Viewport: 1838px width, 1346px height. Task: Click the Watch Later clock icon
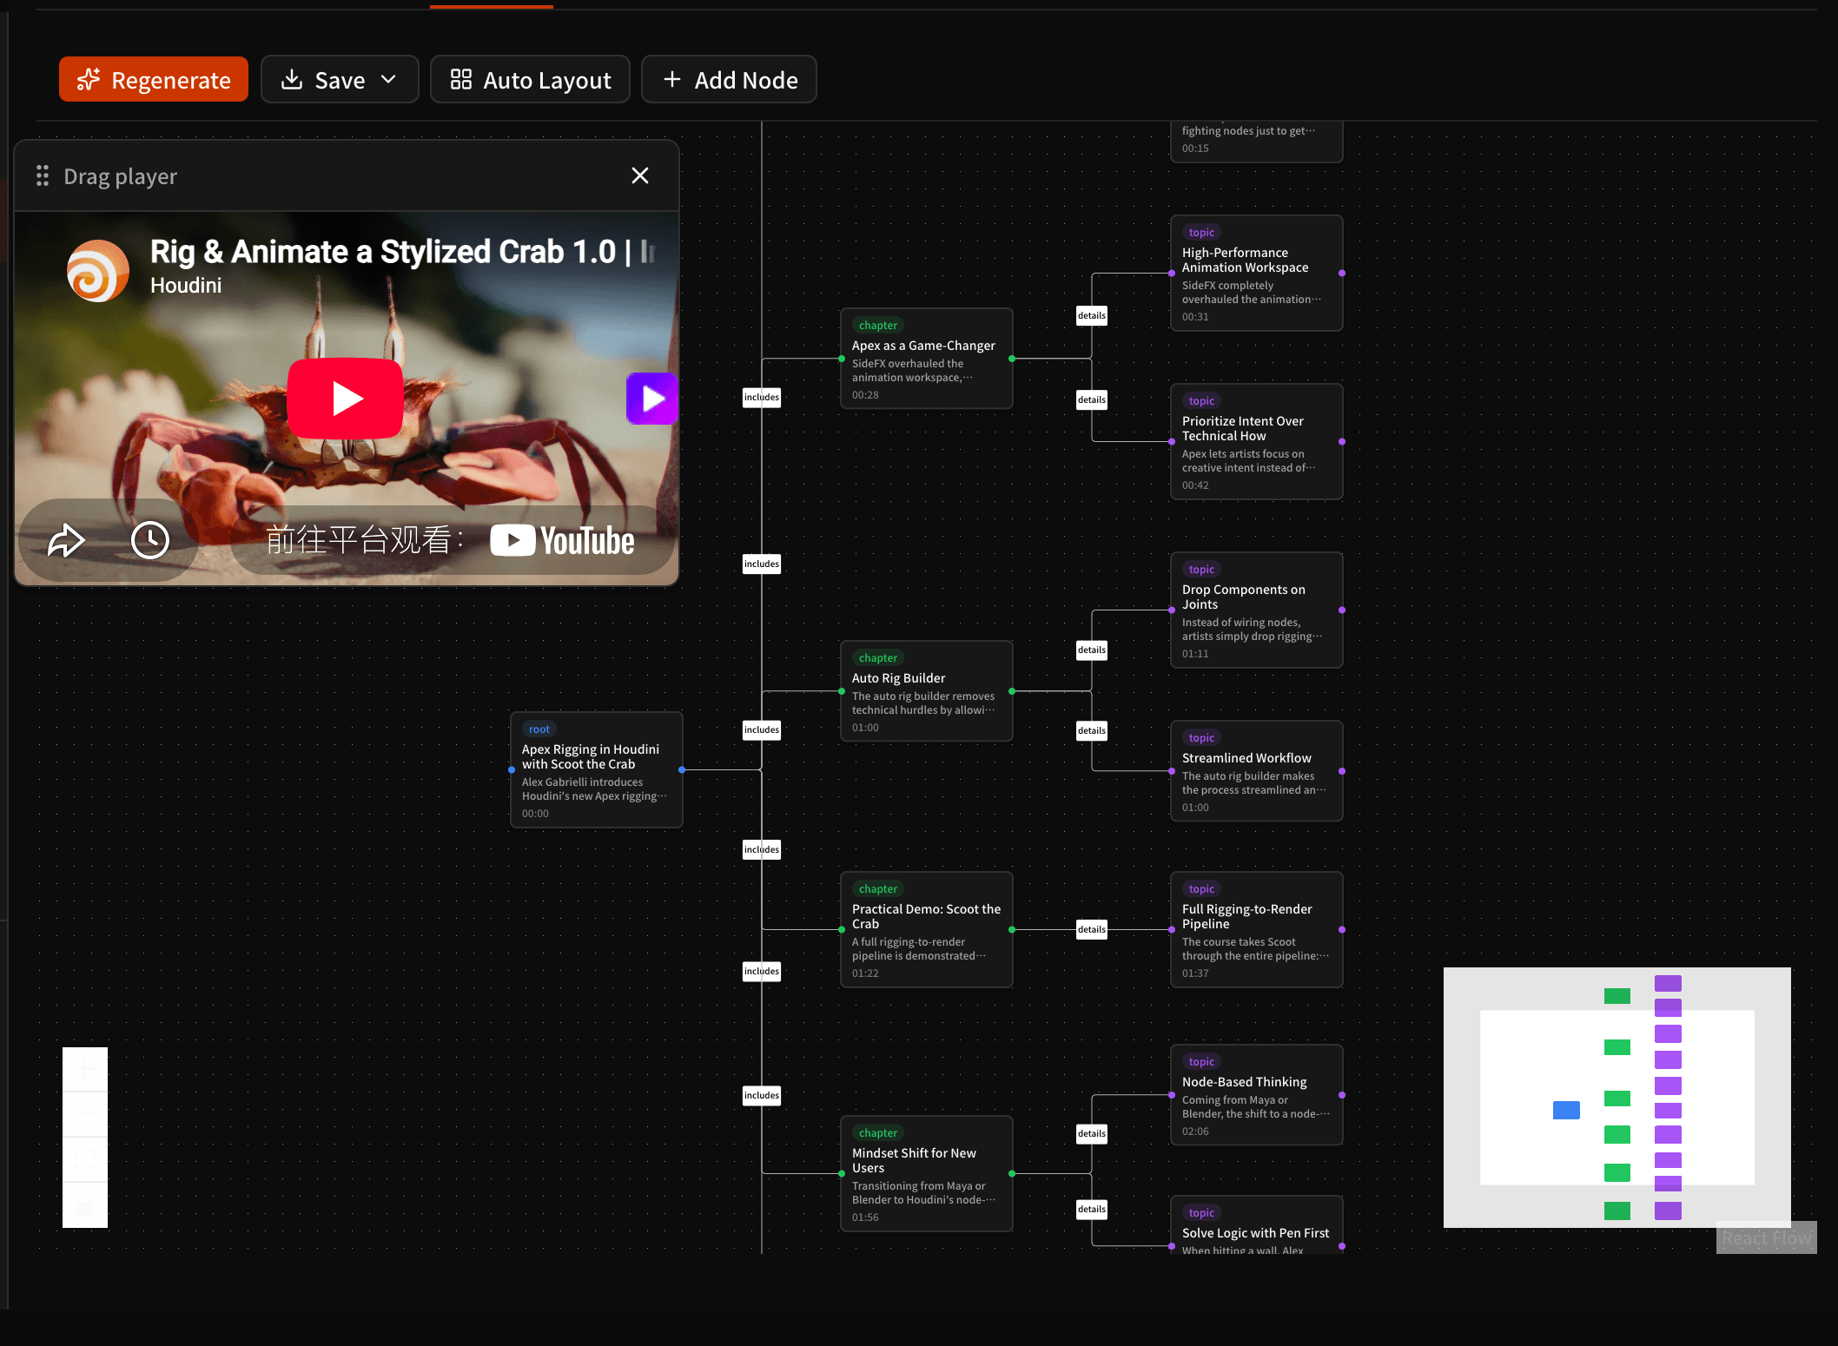point(150,540)
